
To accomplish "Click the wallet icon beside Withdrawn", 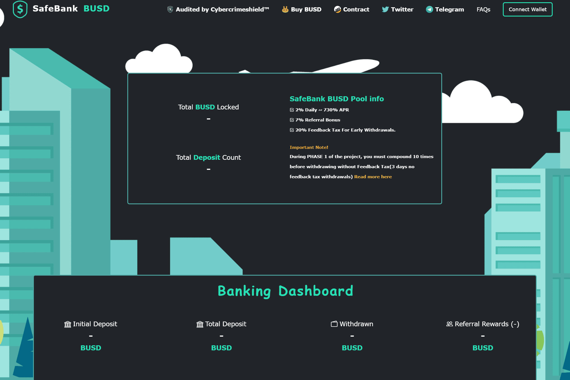I will point(334,324).
